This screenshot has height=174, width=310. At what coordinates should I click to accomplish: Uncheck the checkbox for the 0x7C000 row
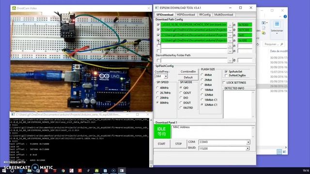pyautogui.click(x=158, y=30)
